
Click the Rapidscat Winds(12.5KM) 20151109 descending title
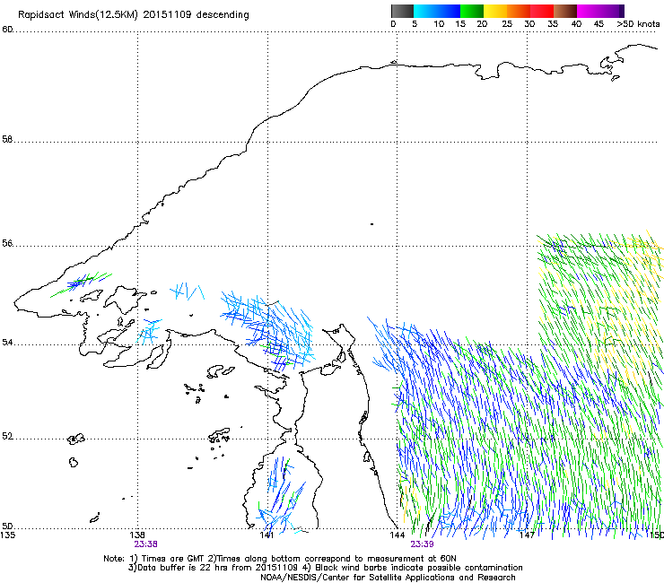point(134,15)
